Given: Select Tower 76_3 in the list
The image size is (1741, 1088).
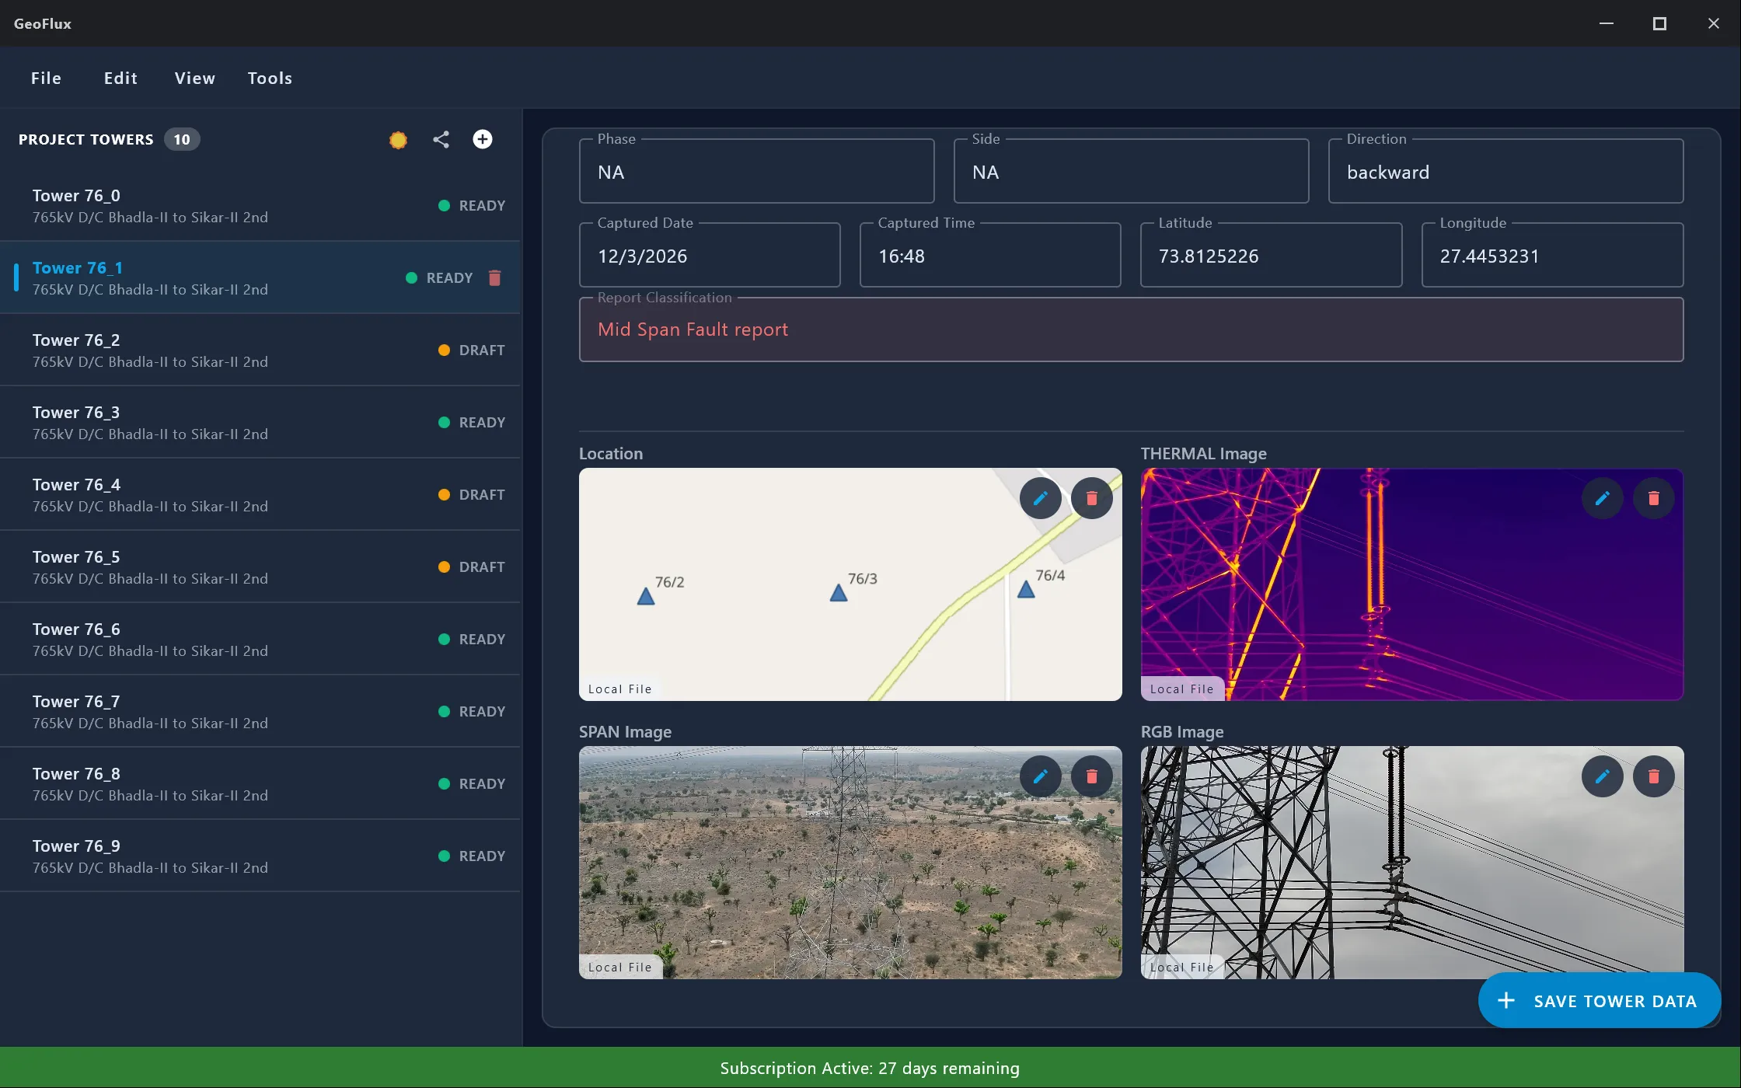Looking at the screenshot, I should (260, 423).
